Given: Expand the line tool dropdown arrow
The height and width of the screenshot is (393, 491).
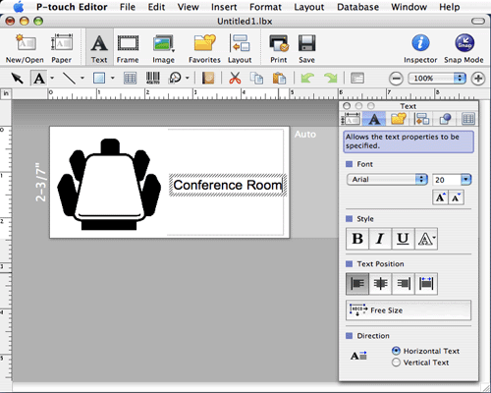Looking at the screenshot, I should [x=82, y=79].
